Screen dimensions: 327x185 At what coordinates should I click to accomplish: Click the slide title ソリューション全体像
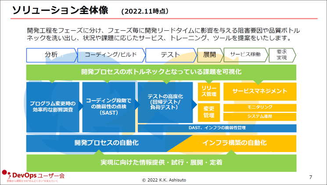[60, 10]
